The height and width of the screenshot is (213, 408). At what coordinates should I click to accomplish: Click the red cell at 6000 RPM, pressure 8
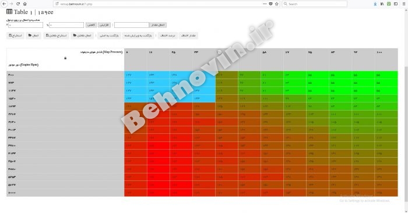(136, 193)
